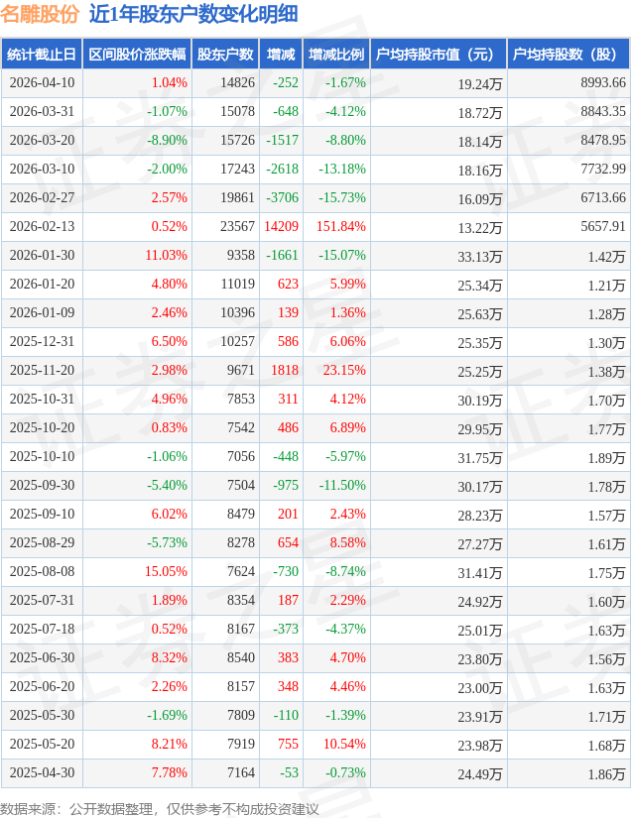Click the 统计截止日 column header
This screenshot has height=818, width=631.
click(42, 54)
